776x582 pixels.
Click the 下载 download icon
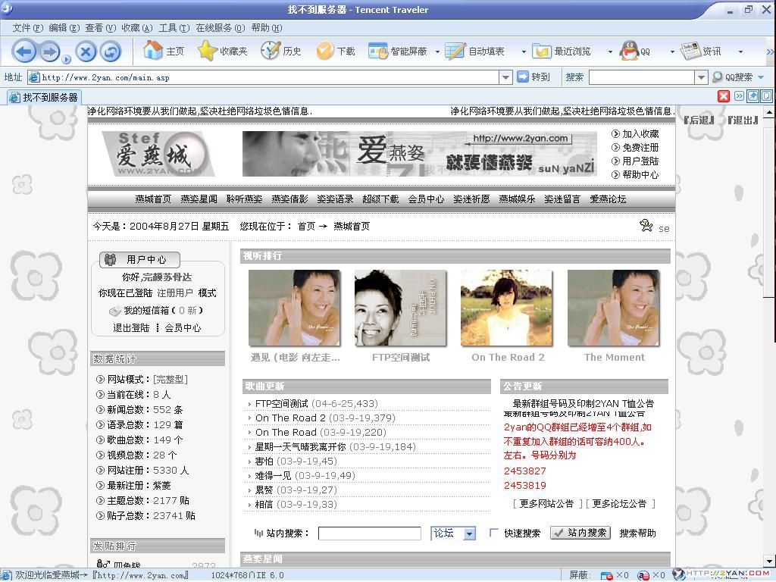tap(326, 51)
